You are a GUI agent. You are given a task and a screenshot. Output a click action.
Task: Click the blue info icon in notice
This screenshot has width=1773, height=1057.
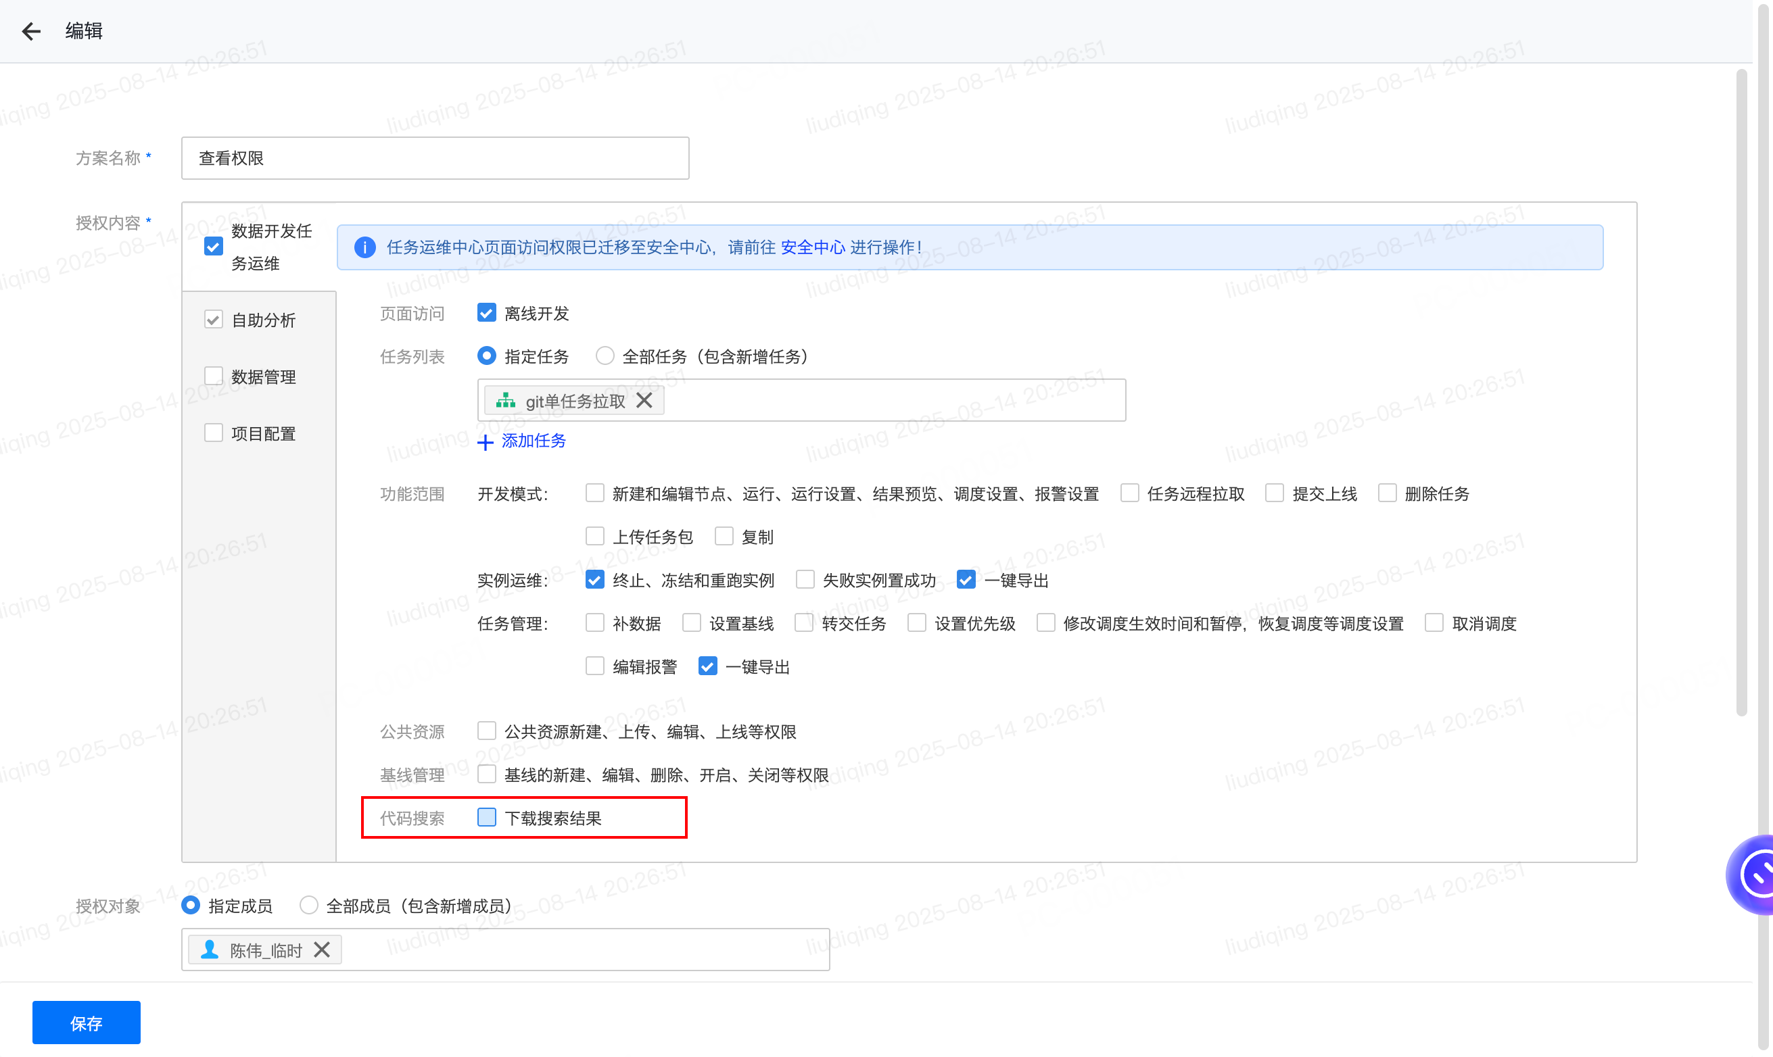pyautogui.click(x=365, y=247)
